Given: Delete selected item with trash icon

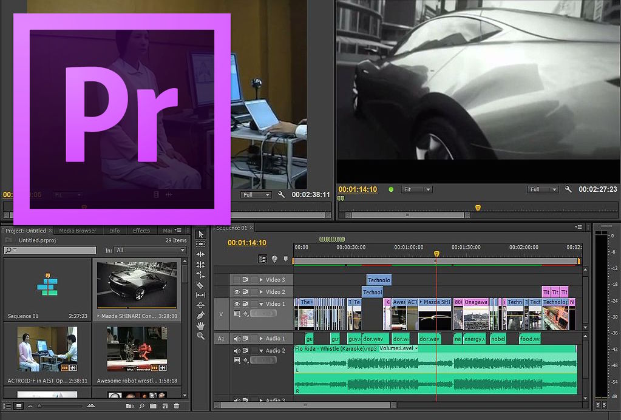Looking at the screenshot, I should click(177, 406).
